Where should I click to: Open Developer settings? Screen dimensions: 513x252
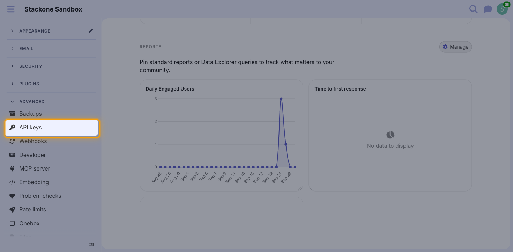[51, 155]
